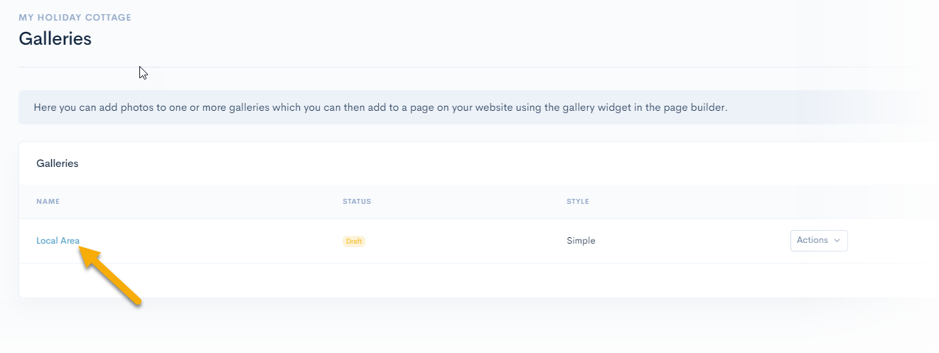Viewport: 939px width, 353px height.
Task: Click the blue info banner about galleries
Action: (x=469, y=108)
